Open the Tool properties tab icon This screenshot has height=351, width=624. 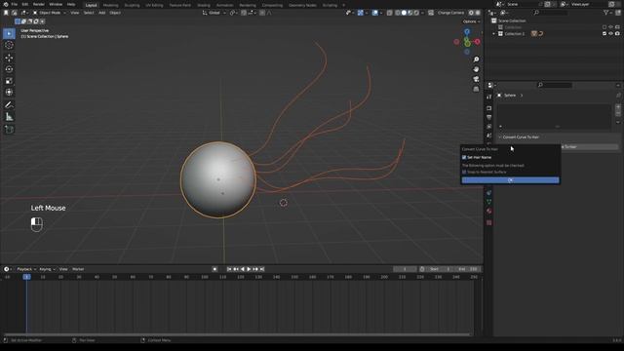tap(489, 97)
